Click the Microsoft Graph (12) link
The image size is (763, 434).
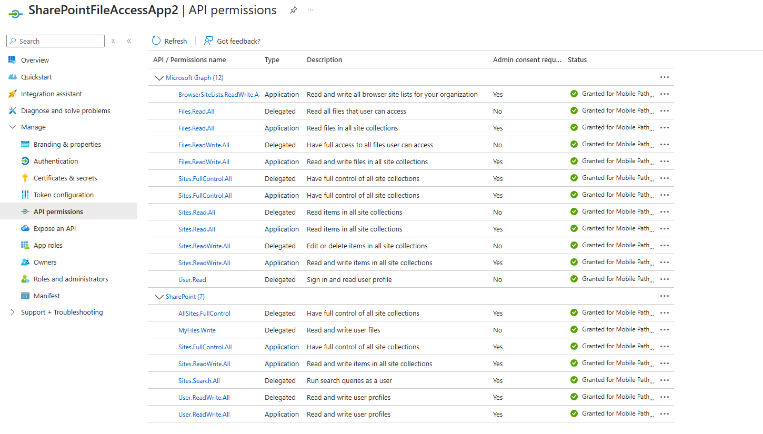click(x=195, y=78)
